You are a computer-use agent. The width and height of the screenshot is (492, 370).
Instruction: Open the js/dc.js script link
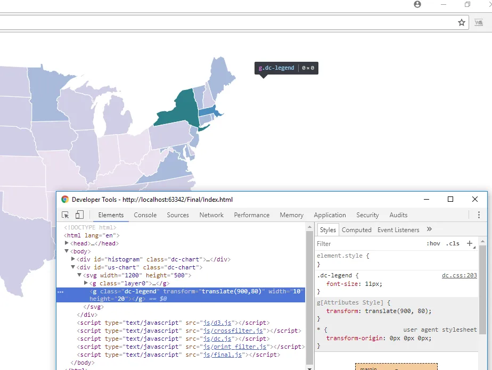[217, 339]
